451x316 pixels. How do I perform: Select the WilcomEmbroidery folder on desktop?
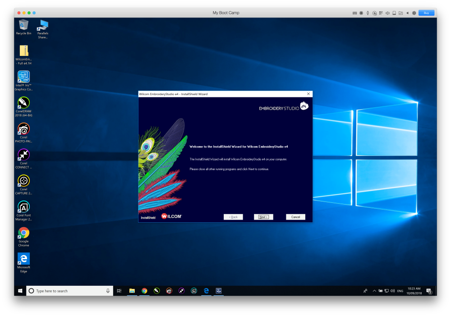pos(23,51)
